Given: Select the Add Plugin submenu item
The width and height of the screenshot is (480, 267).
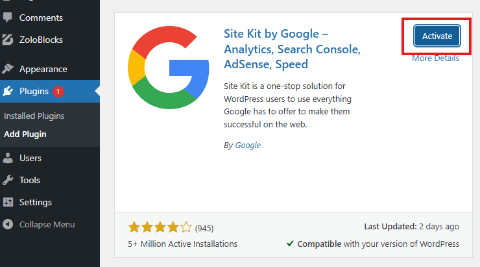Looking at the screenshot, I should tap(25, 134).
